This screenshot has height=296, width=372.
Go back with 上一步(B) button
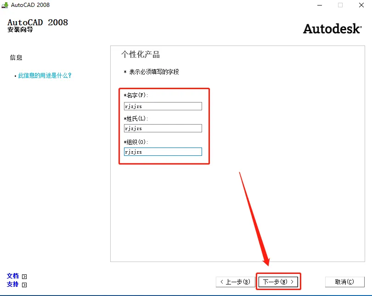(x=235, y=282)
